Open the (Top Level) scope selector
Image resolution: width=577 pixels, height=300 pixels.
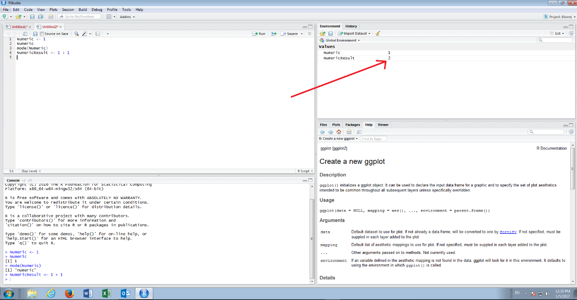tap(31, 171)
